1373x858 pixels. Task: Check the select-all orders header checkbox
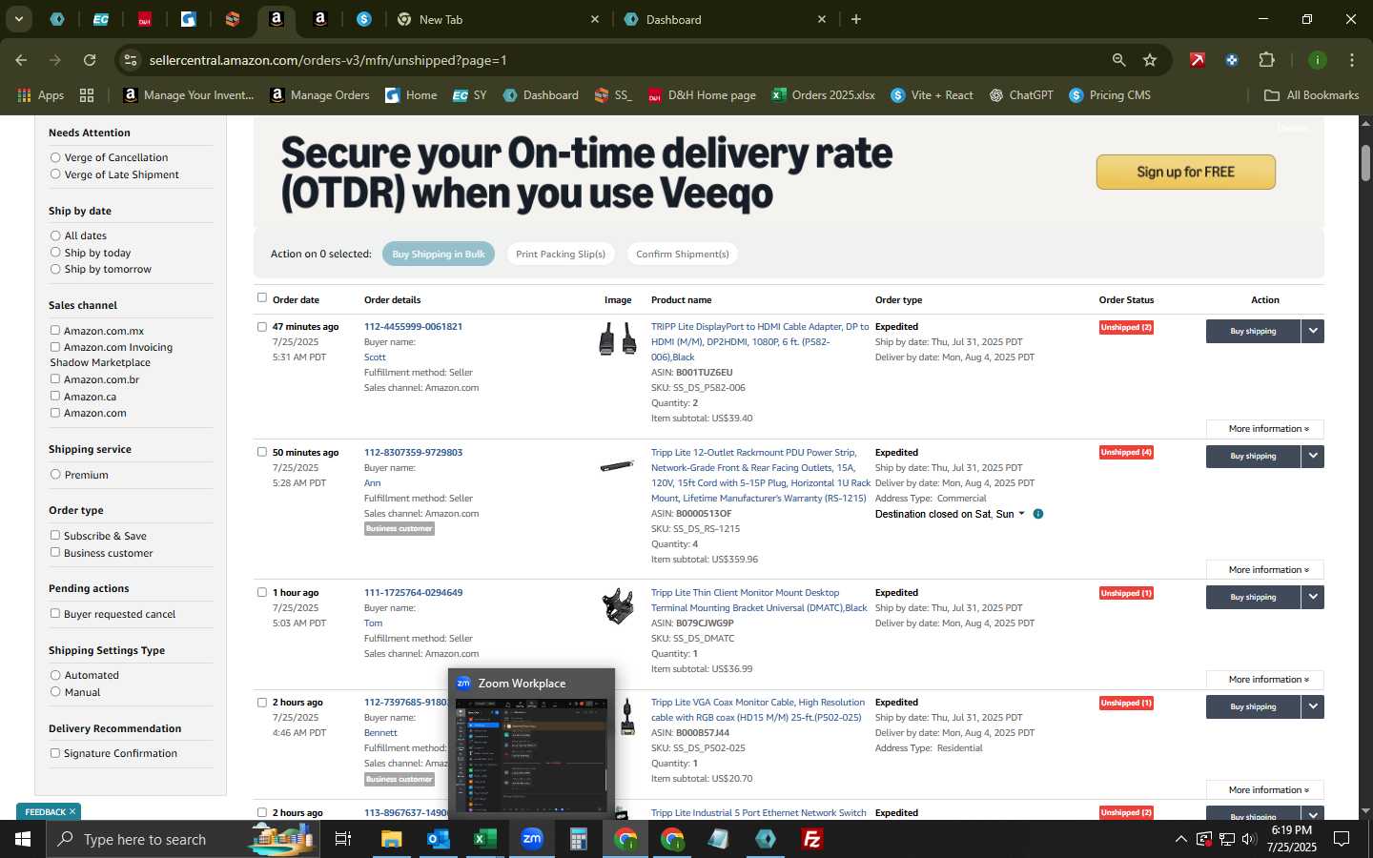click(x=262, y=297)
